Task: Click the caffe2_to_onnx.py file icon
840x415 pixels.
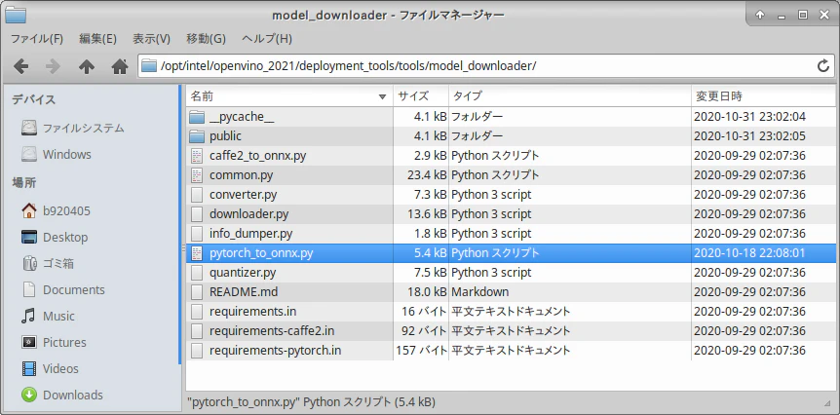Action: tap(197, 156)
